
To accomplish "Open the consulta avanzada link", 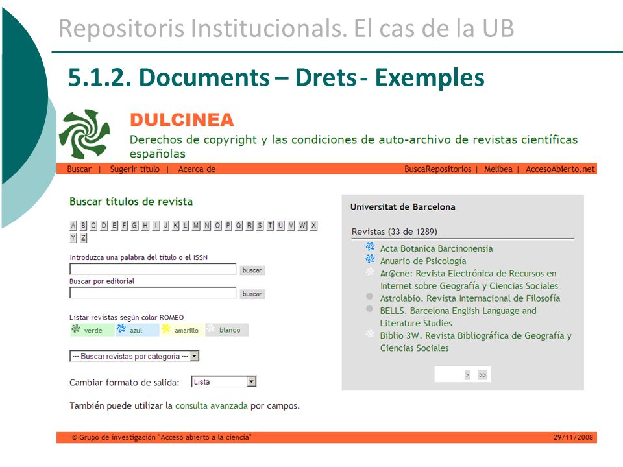I will 212,406.
